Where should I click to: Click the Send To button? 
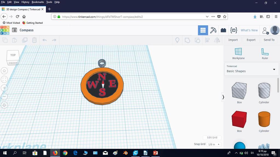click(269, 40)
